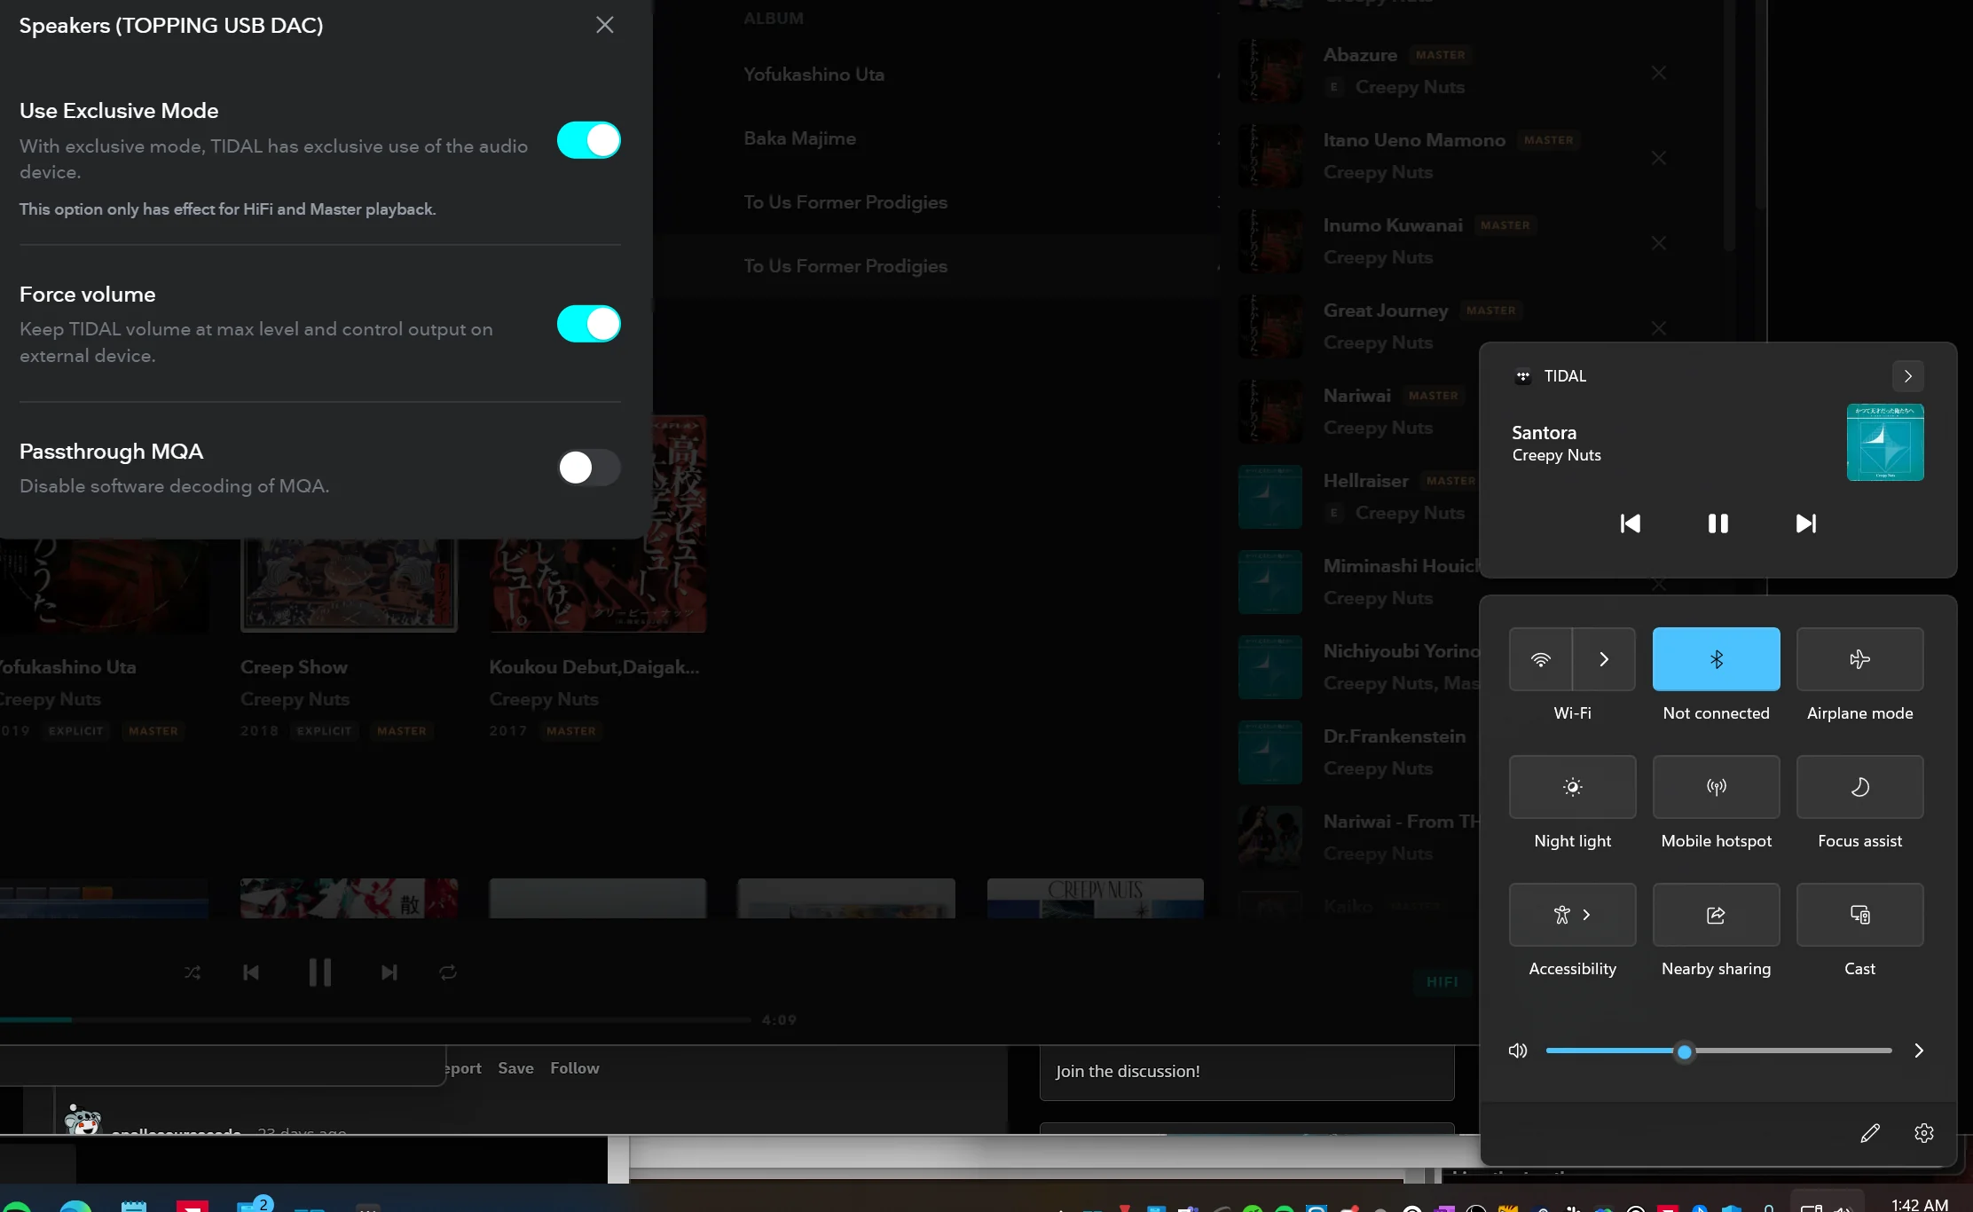Expand the TIDAL media session chevron
Screen dimensions: 1973x1212
tap(1906, 376)
